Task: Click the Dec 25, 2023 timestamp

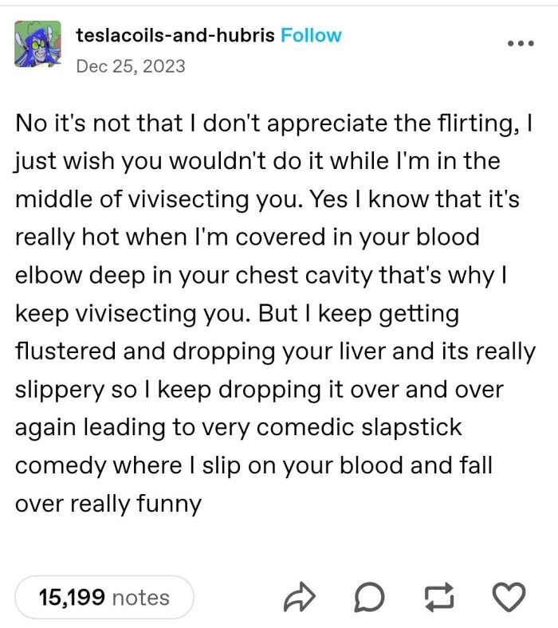Action: [130, 65]
